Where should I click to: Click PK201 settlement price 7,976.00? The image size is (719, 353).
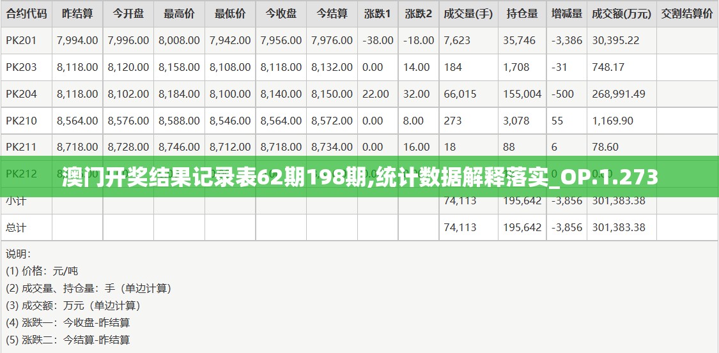pyautogui.click(x=332, y=40)
